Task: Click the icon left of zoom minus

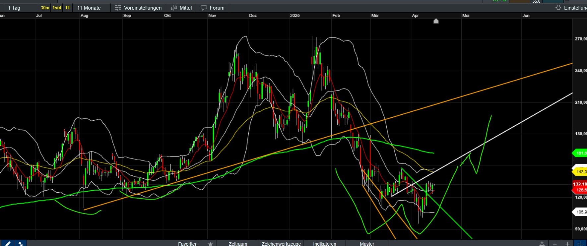Action: 542,244
